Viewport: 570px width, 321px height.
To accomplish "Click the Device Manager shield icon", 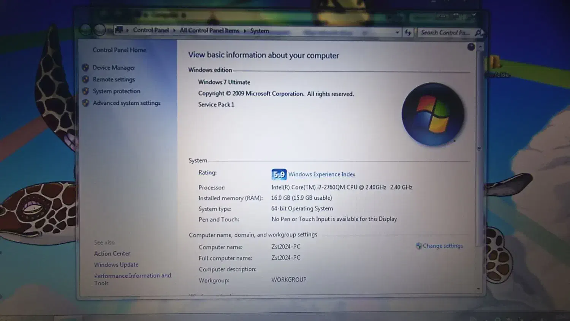I will click(85, 68).
